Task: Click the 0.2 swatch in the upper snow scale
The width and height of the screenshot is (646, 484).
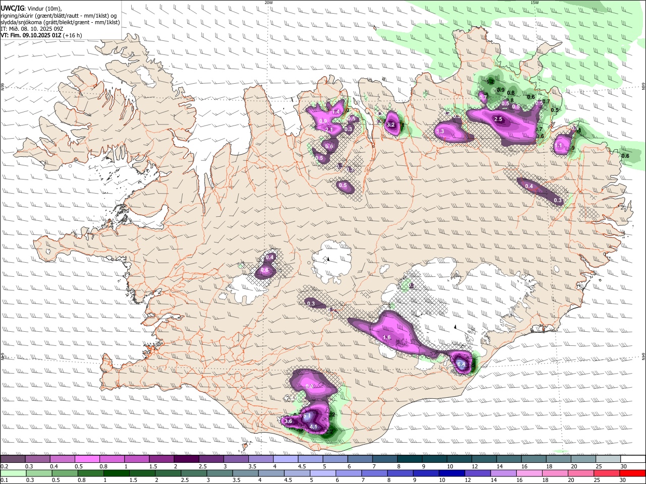Action: (x=13, y=459)
